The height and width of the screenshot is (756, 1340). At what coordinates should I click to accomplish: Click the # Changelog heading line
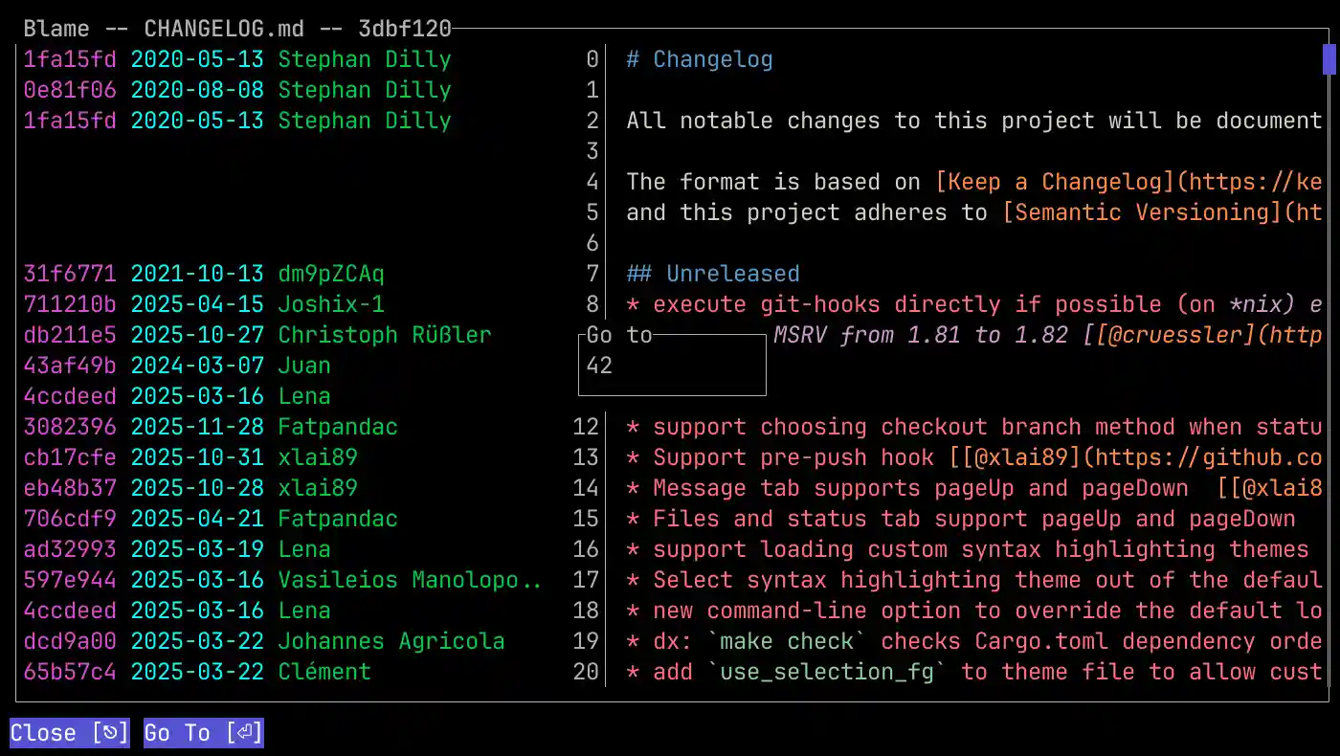pyautogui.click(x=699, y=59)
